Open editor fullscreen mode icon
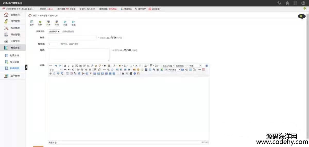Image resolution: width=309 pixels, height=147 pixels. pos(207,66)
